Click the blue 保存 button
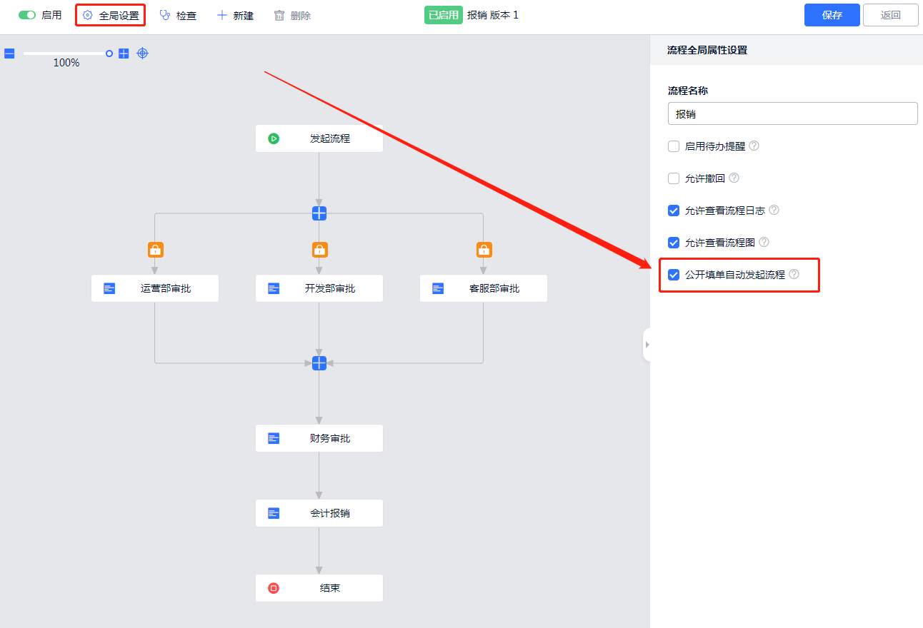923x628 pixels. (x=832, y=15)
